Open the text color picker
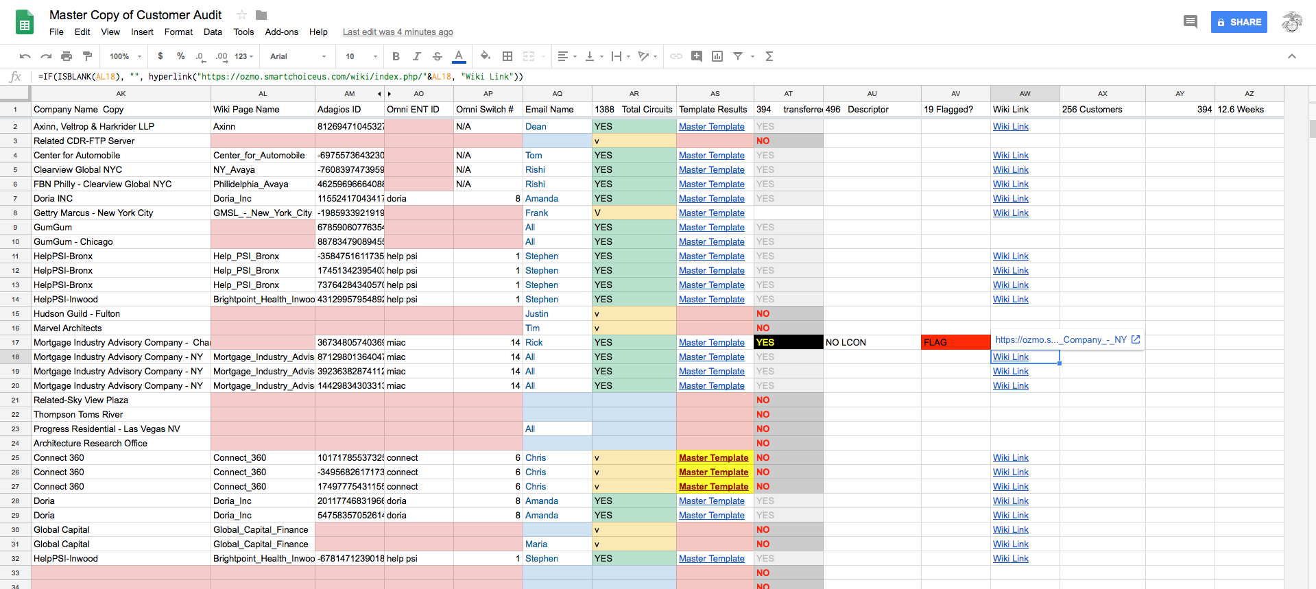The image size is (1316, 589). pyautogui.click(x=459, y=56)
